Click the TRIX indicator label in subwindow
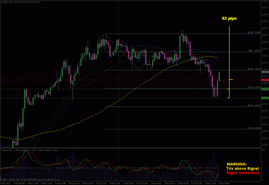 (37, 150)
